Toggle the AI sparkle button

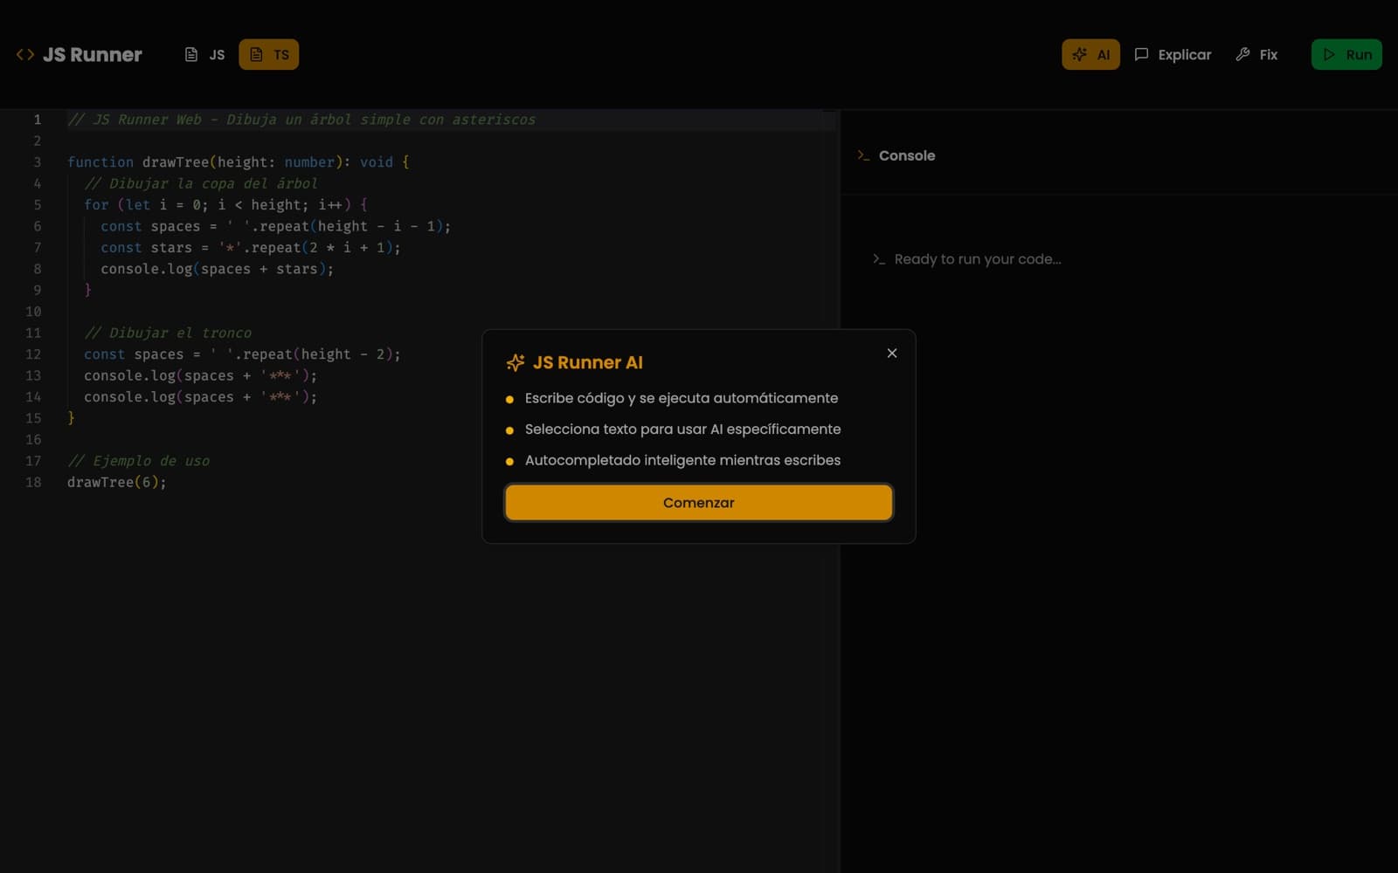point(1090,54)
